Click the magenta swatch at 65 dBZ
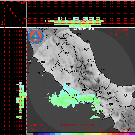 132,134
